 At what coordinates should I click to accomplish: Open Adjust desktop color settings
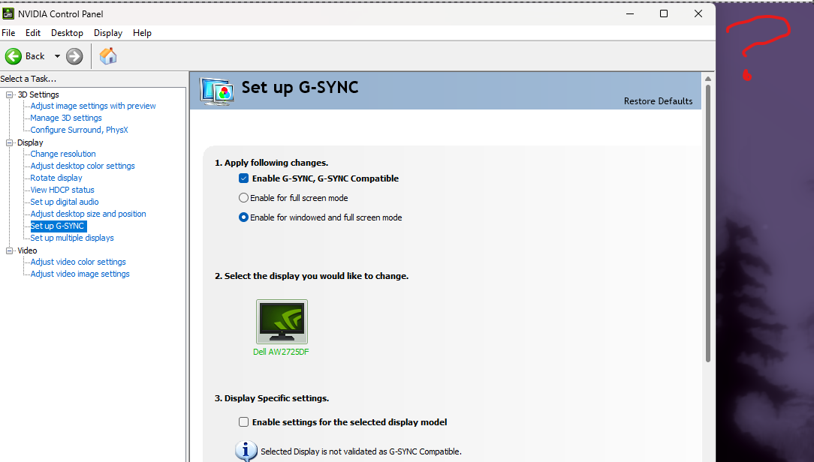pos(83,166)
